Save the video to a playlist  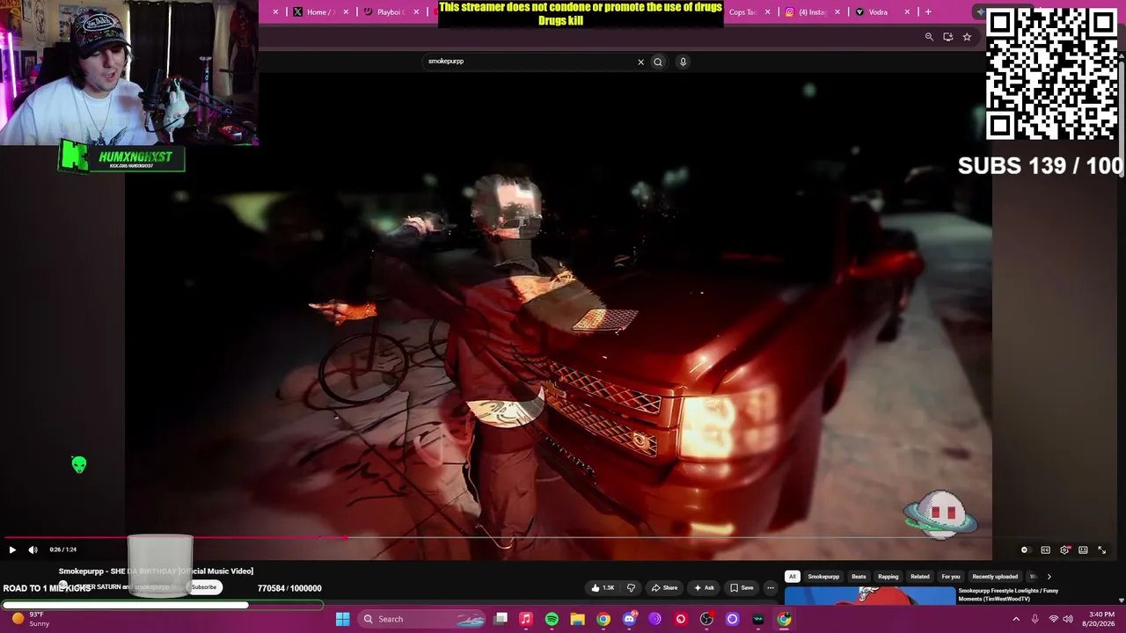(742, 588)
